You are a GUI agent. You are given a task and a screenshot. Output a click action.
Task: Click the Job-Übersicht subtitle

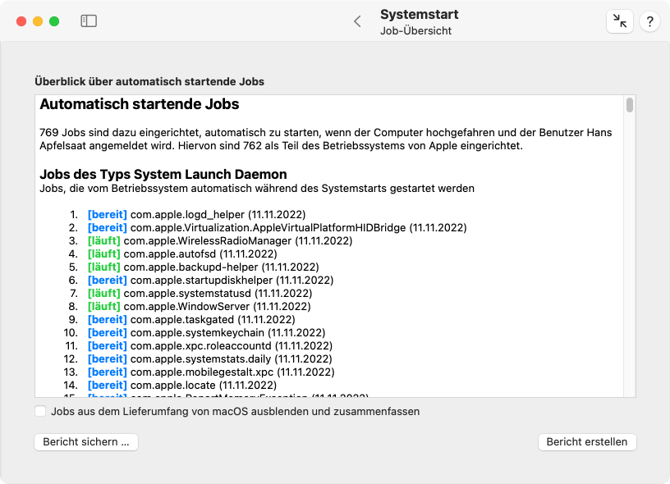click(x=415, y=30)
